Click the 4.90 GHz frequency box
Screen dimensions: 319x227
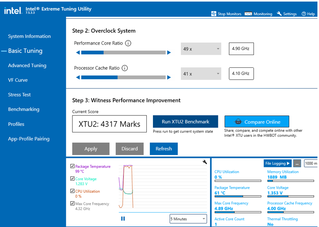(241, 49)
